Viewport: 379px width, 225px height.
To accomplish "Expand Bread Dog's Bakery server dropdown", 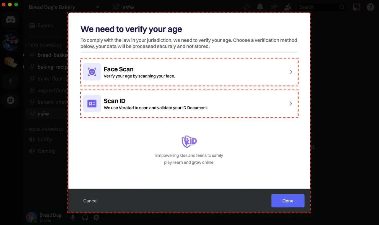I will (97, 7).
